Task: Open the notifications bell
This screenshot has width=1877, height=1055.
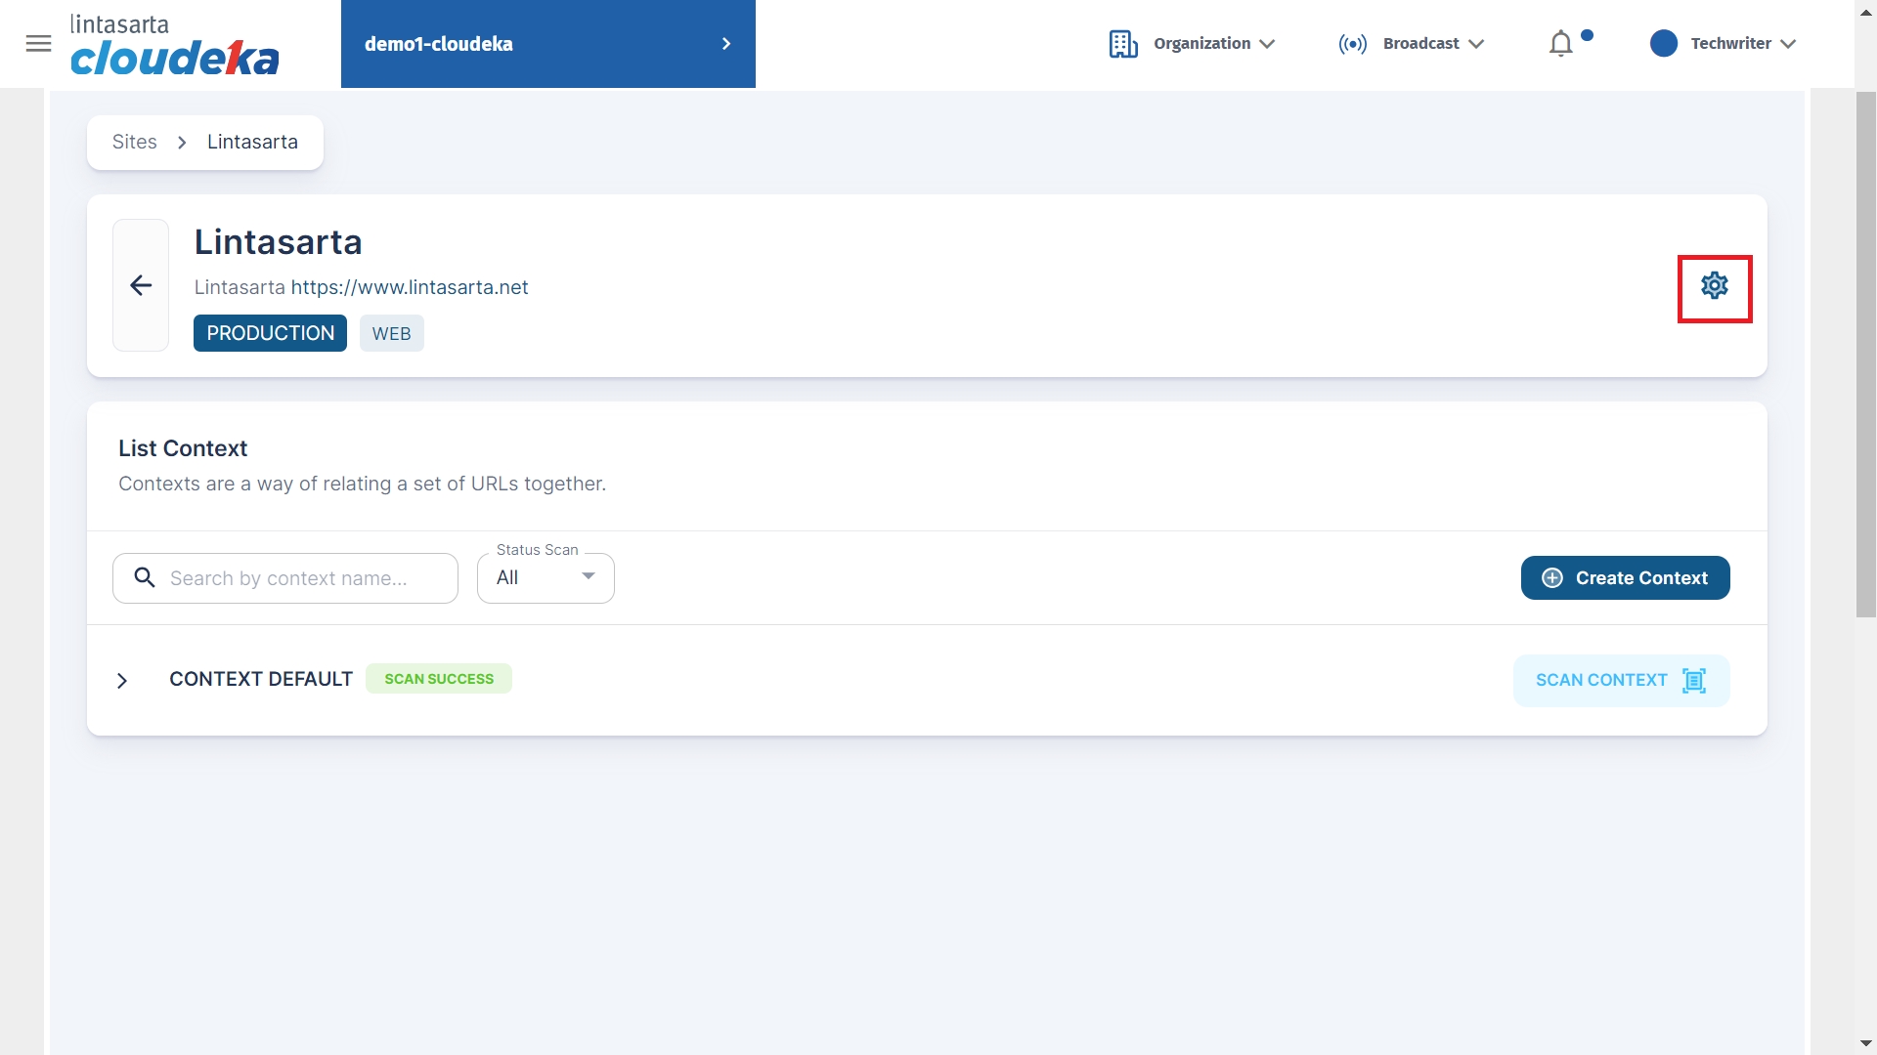Action: coord(1561,44)
